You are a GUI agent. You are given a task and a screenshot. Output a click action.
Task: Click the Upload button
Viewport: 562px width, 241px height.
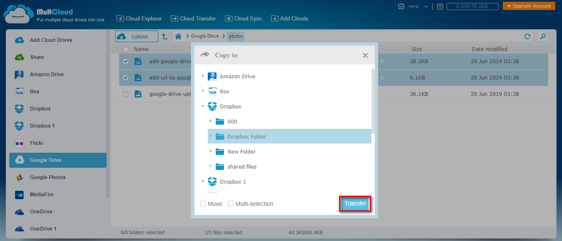tap(136, 36)
